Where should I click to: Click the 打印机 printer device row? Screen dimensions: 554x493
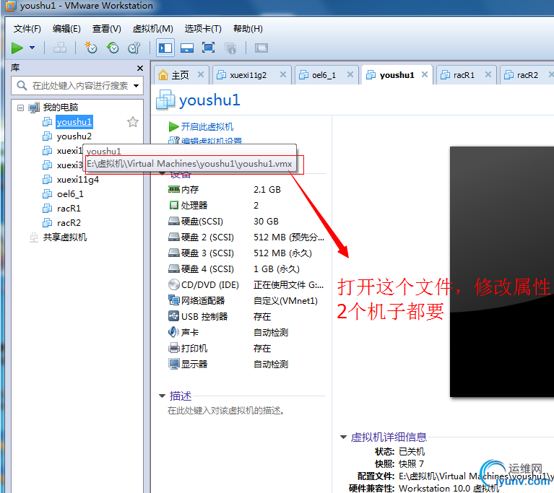pyautogui.click(x=246, y=349)
